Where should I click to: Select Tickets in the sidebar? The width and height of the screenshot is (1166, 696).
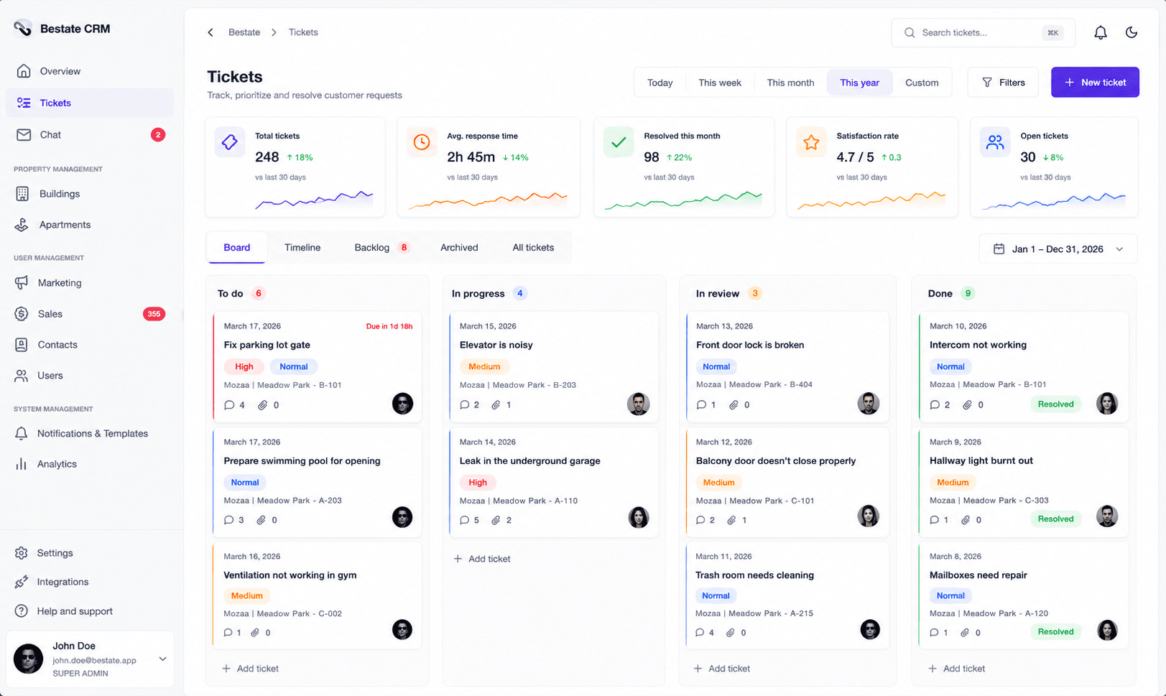point(90,103)
